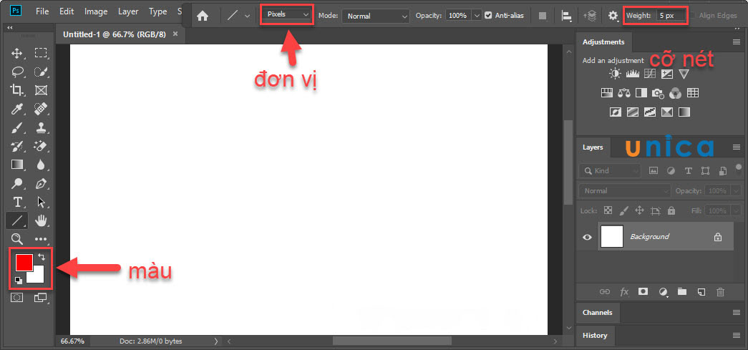Image resolution: width=748 pixels, height=350 pixels.
Task: Reset default foreground and background colors
Action: pyautogui.click(x=18, y=281)
